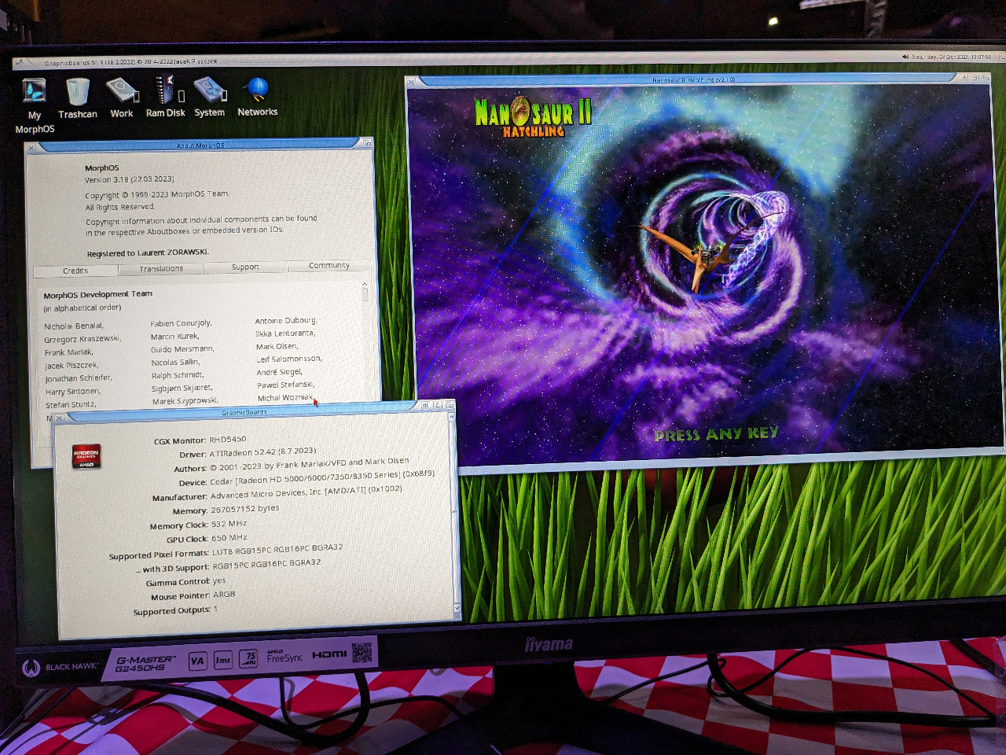Click the name 'Grzegorz Kraszewski'
Image resolution: width=1006 pixels, height=755 pixels.
pos(82,339)
